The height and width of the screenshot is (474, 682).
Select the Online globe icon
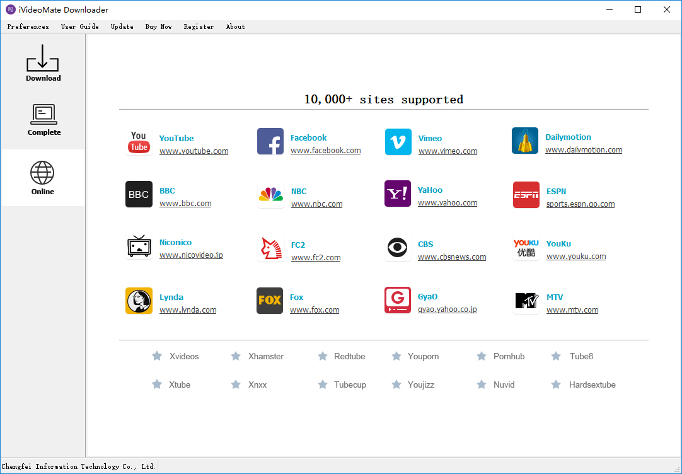tap(42, 173)
